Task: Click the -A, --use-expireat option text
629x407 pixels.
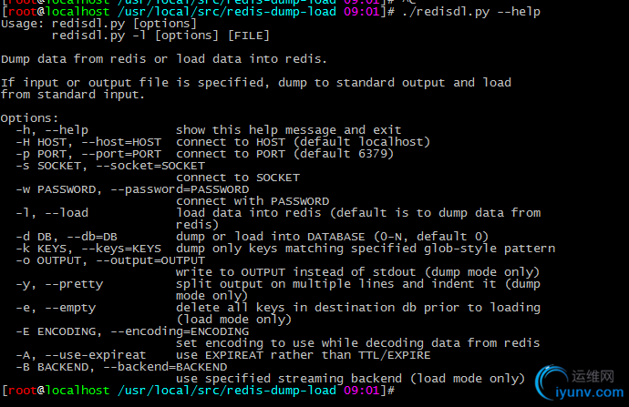Action: tap(81, 355)
